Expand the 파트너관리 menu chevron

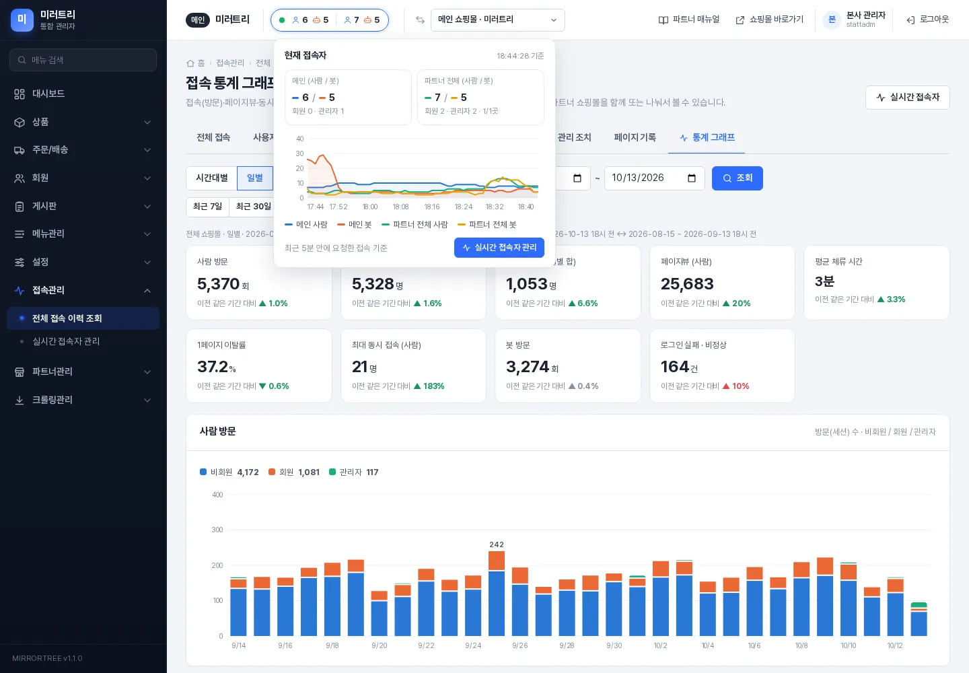pos(147,372)
